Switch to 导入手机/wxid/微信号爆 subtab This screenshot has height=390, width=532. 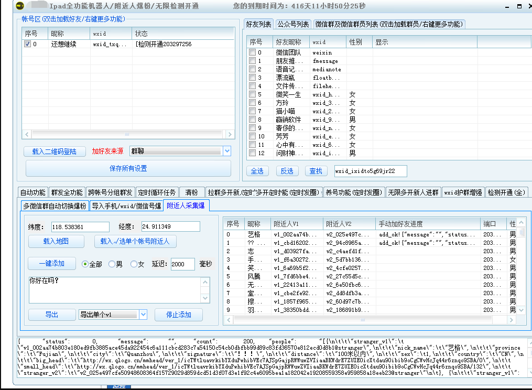tap(126, 205)
